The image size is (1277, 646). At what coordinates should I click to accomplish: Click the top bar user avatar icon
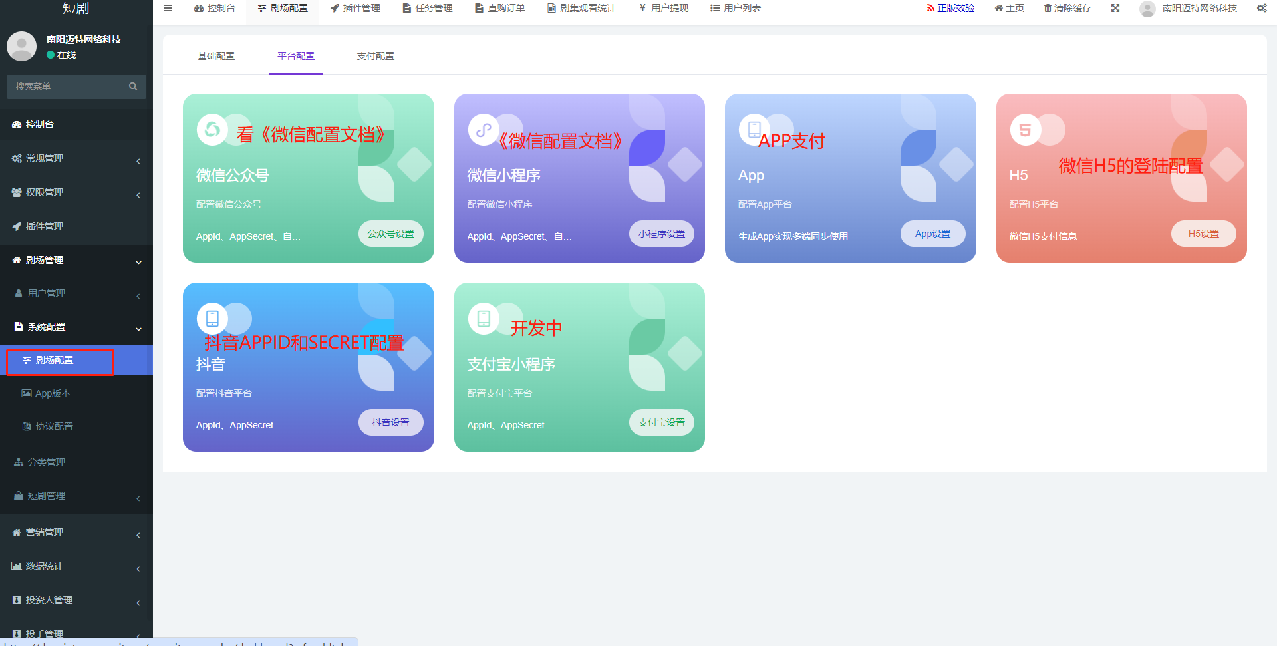coord(1147,8)
